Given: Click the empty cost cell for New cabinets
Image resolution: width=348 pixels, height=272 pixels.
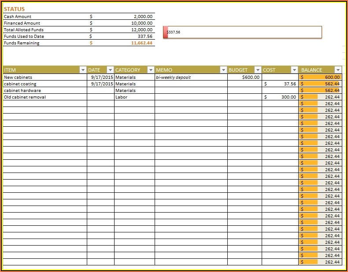Looking at the screenshot, I should [280, 77].
